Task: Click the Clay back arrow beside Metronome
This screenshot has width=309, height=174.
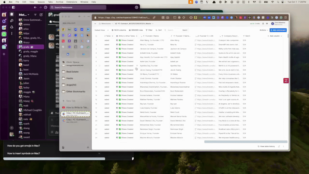Action: 95,24
